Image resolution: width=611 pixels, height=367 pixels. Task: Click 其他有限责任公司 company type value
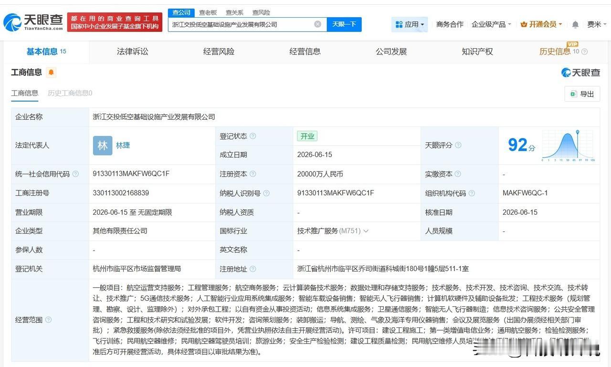click(x=120, y=231)
